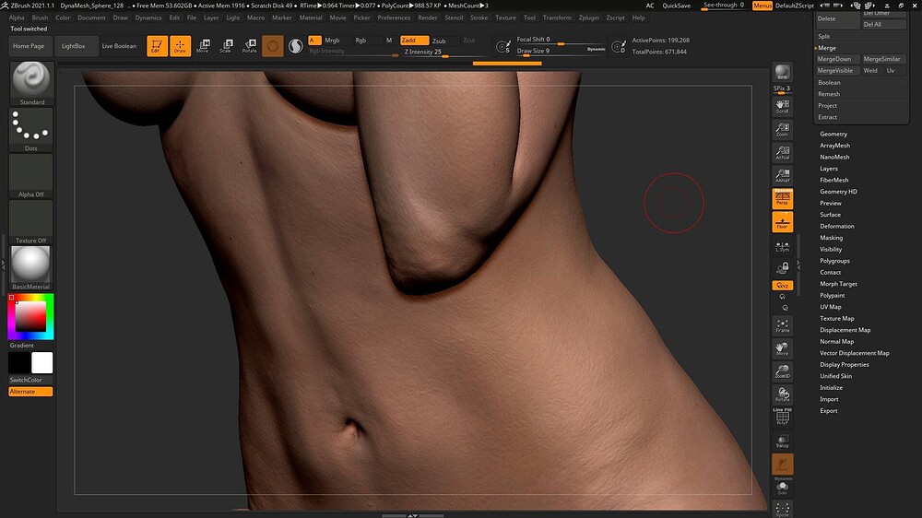Open the Texture Off selector
Viewport: 922px width, 518px height.
[31, 221]
